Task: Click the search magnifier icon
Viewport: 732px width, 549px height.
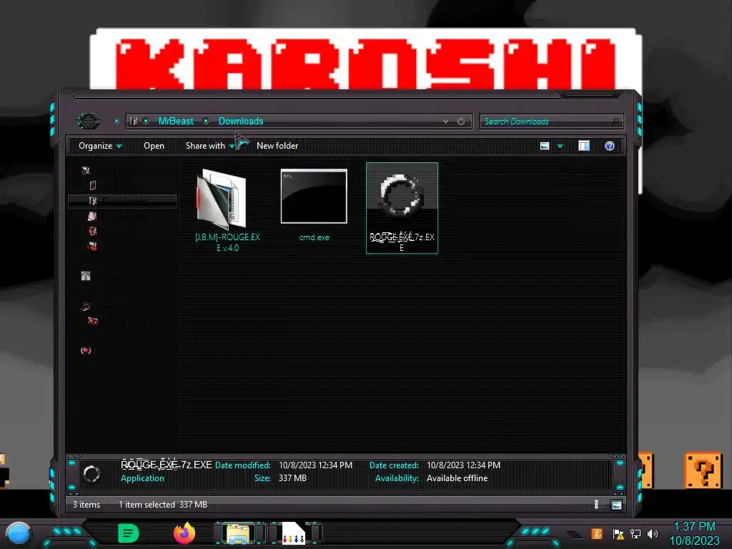Action: (x=616, y=122)
